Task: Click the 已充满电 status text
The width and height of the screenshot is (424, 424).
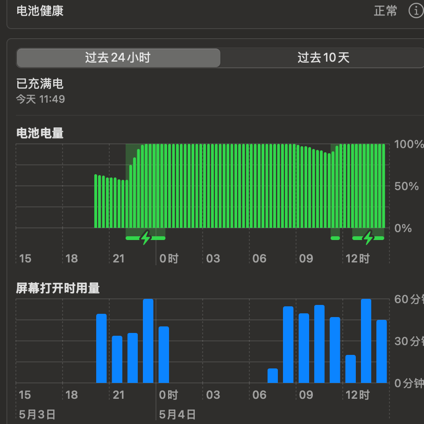Action: tap(40, 84)
